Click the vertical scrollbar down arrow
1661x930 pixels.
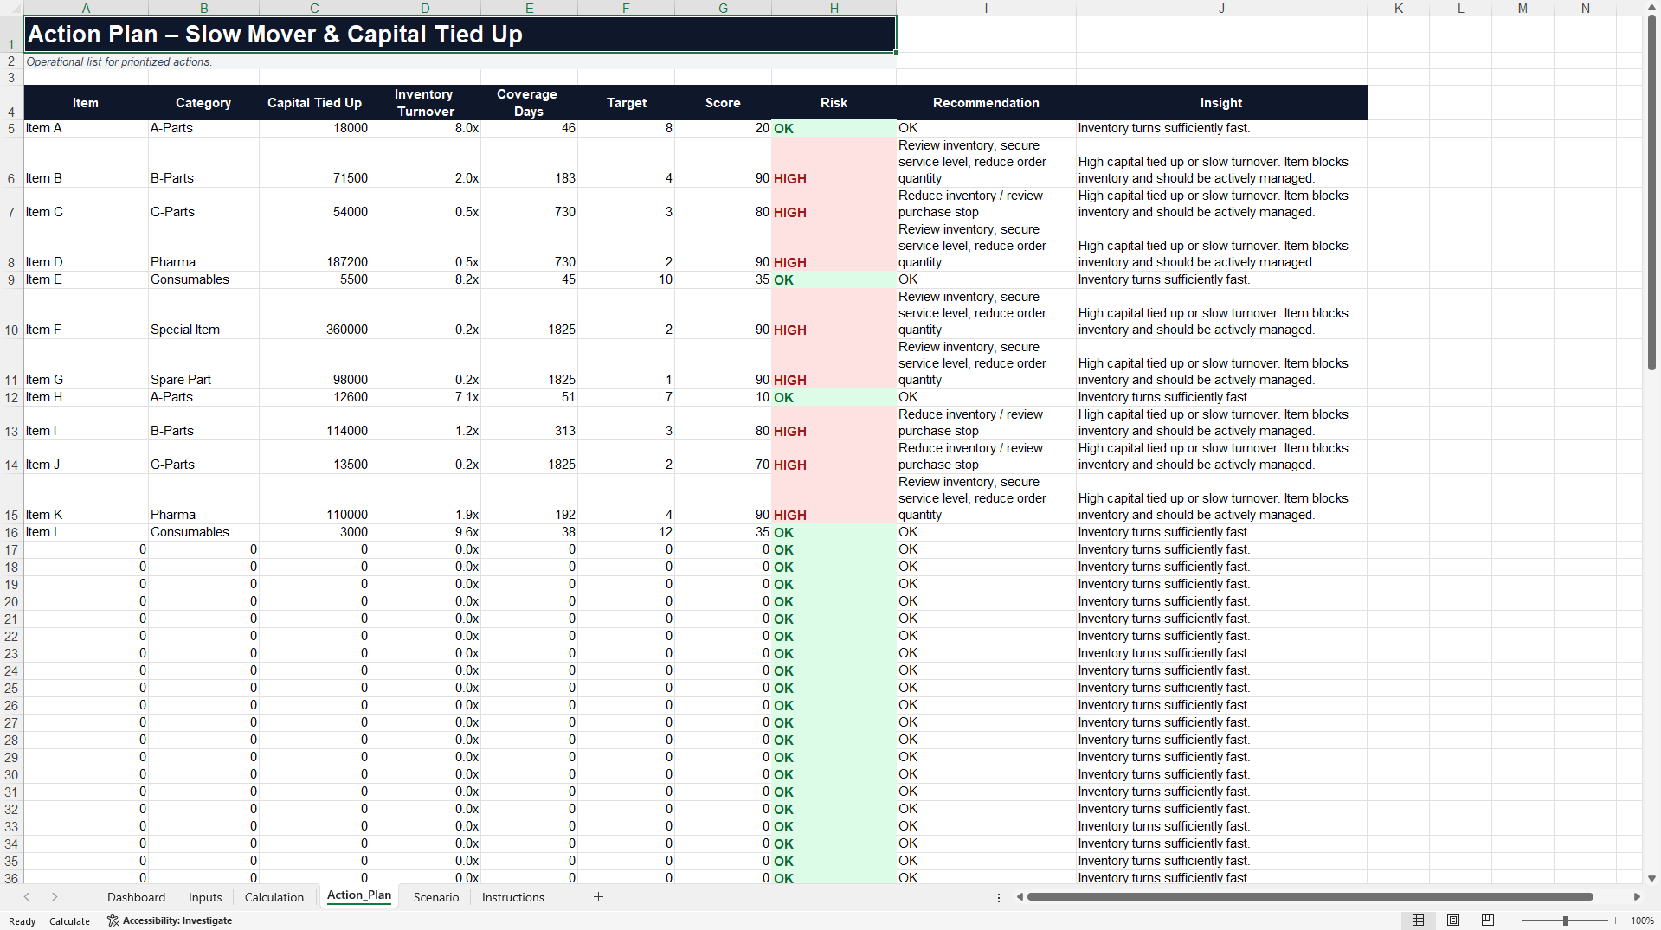tap(1651, 878)
